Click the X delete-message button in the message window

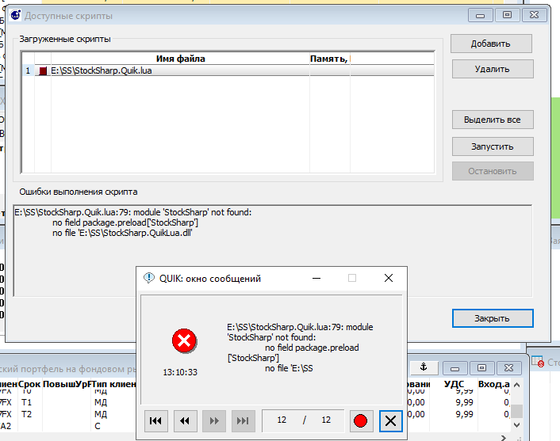click(391, 420)
